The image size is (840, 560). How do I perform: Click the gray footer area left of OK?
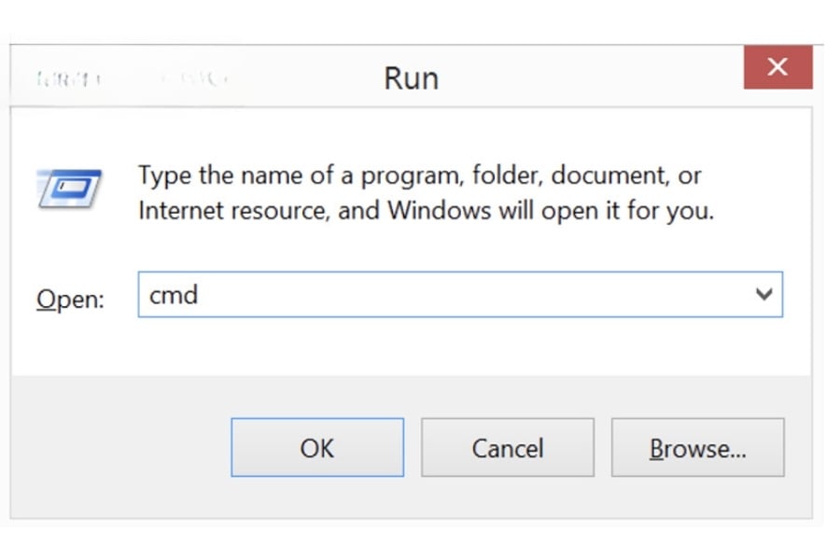click(121, 448)
